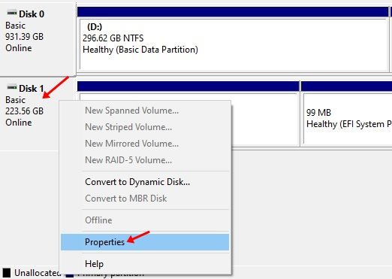Click the Disk 1 label
The height and width of the screenshot is (279, 392).
click(x=32, y=89)
